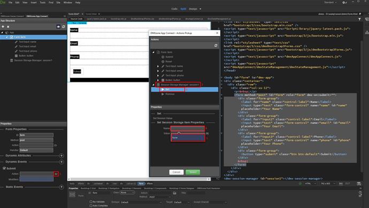Open data picker beside Value field
Screen dimensions: 369x208
click(207, 133)
